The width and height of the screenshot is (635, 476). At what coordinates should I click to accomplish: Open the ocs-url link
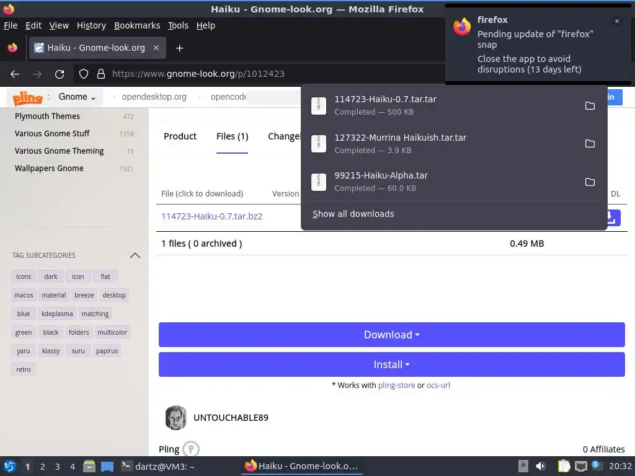click(x=438, y=386)
